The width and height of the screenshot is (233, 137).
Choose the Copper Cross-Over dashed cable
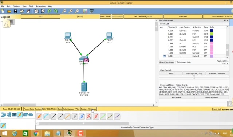[x=60, y=117]
